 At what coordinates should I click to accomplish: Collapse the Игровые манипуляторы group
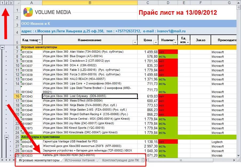(x=2, y=47)
